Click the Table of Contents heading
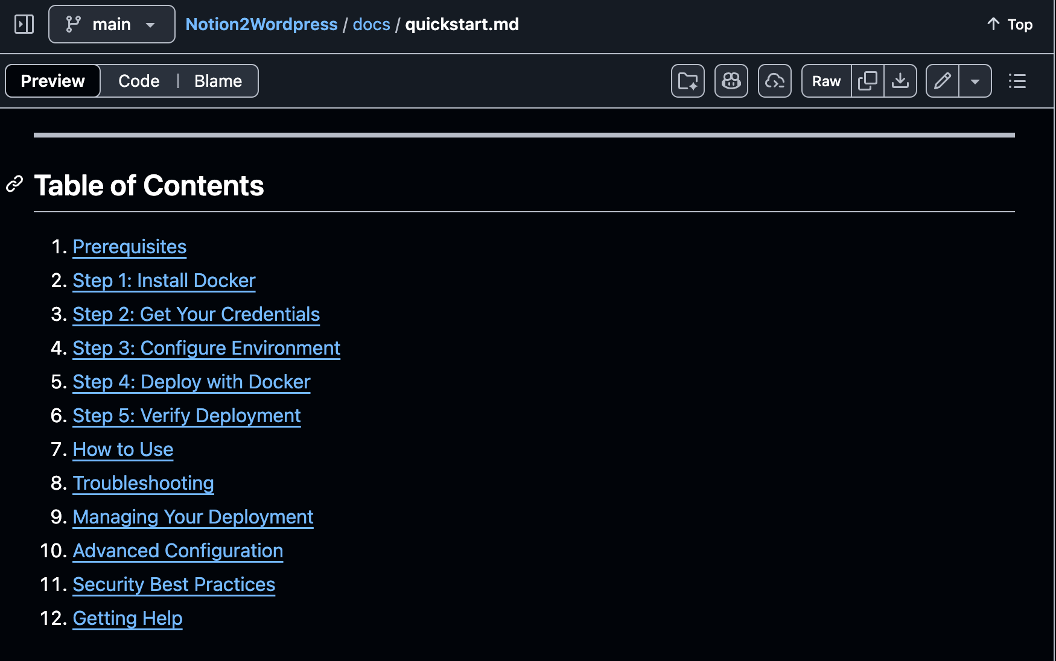 [149, 185]
